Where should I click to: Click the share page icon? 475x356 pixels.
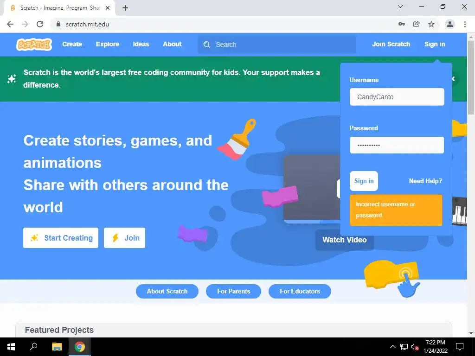pos(417,24)
